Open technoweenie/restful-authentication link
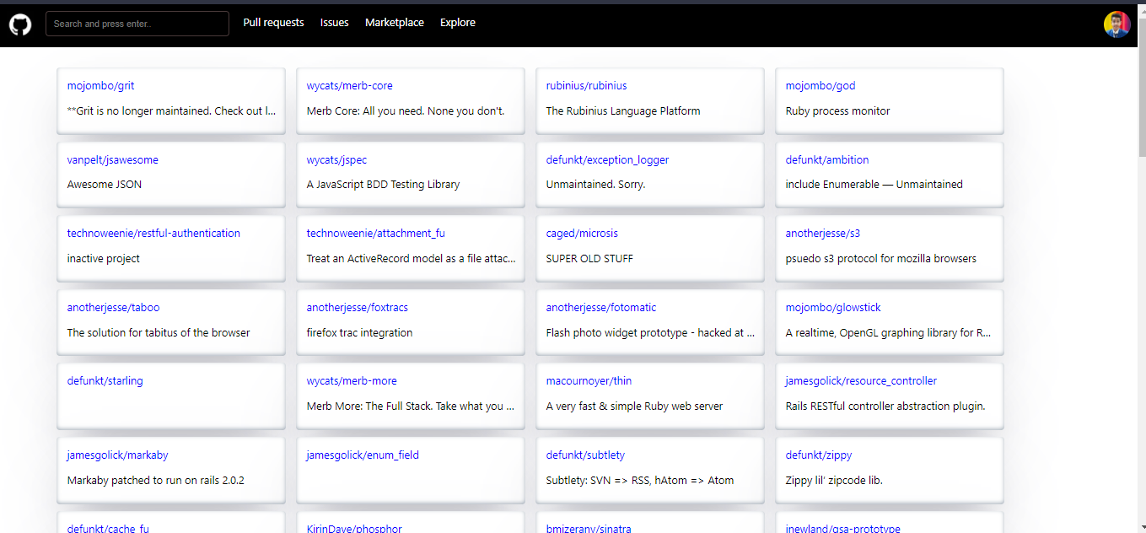Screen dimensions: 1146x533 [153, 234]
